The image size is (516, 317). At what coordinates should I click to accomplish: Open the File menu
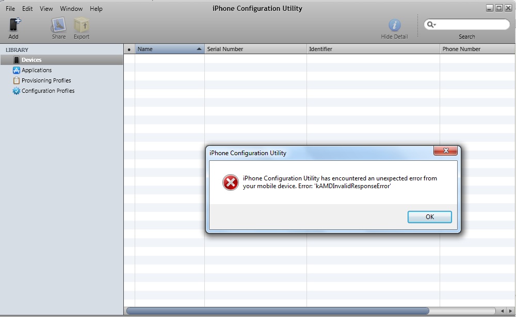tap(10, 9)
